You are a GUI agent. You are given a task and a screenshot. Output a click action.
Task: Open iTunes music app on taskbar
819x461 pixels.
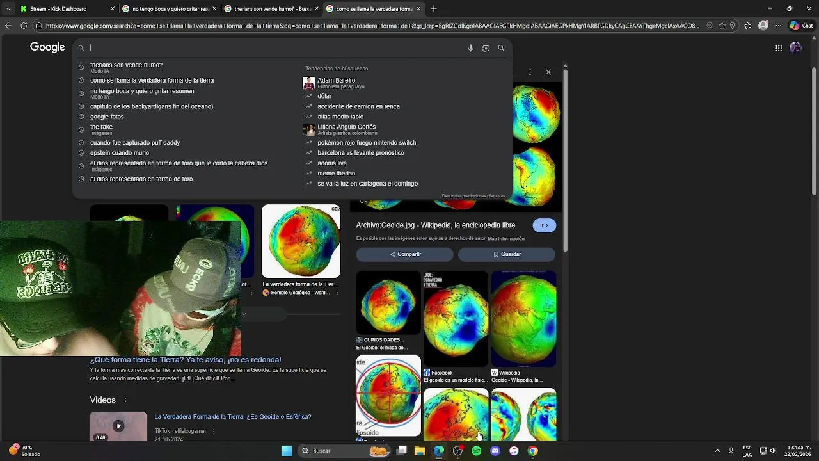514,451
